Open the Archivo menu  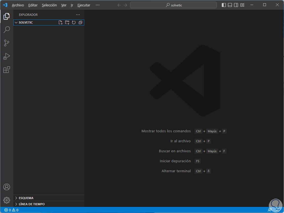(18, 5)
